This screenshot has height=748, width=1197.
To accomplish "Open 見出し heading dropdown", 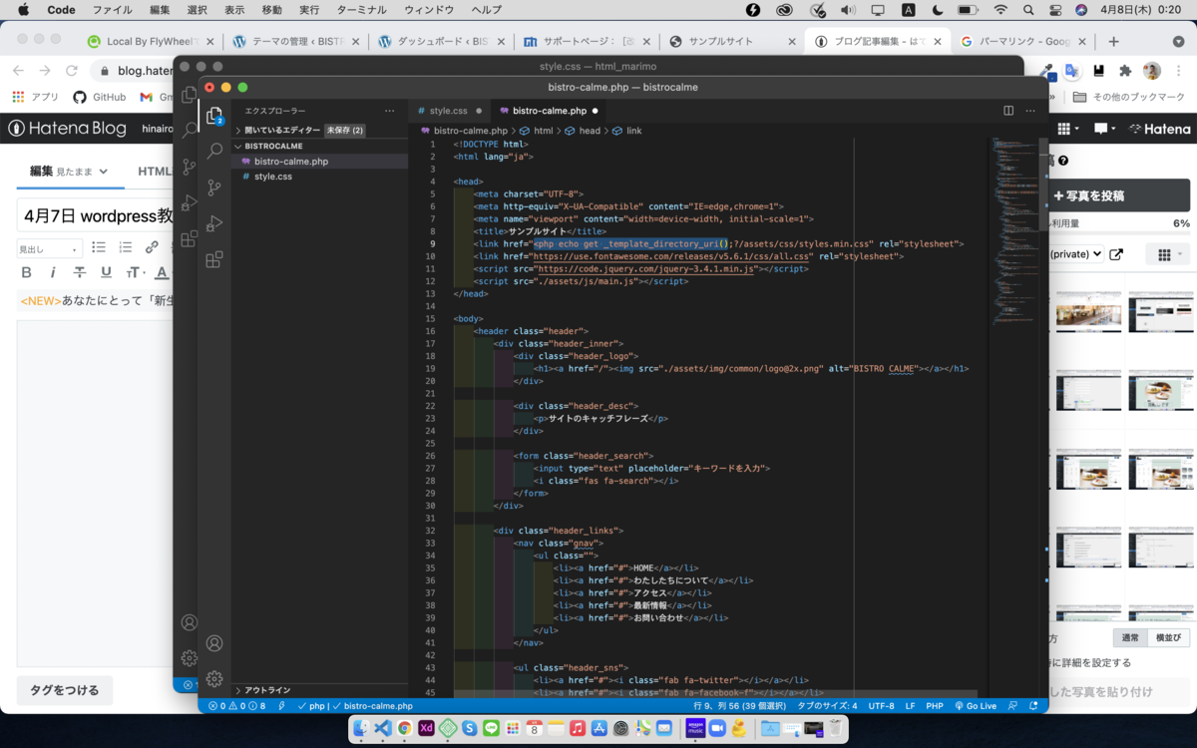I will coord(49,248).
